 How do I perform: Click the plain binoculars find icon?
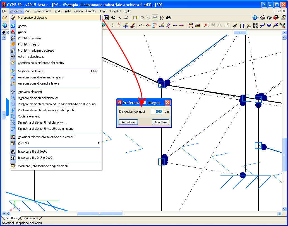tap(168, 18)
